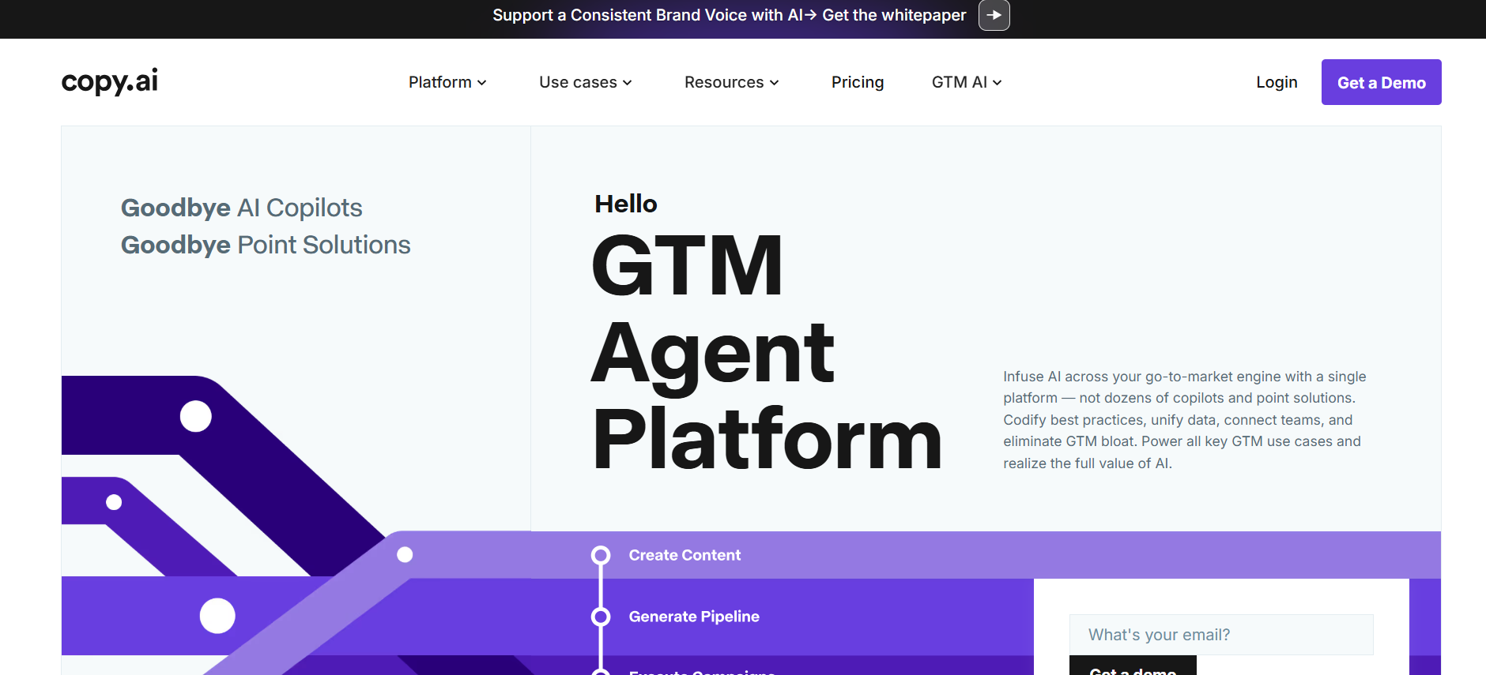Viewport: 1486px width, 675px height.
Task: Click the copy.ai logo
Action: coord(110,81)
